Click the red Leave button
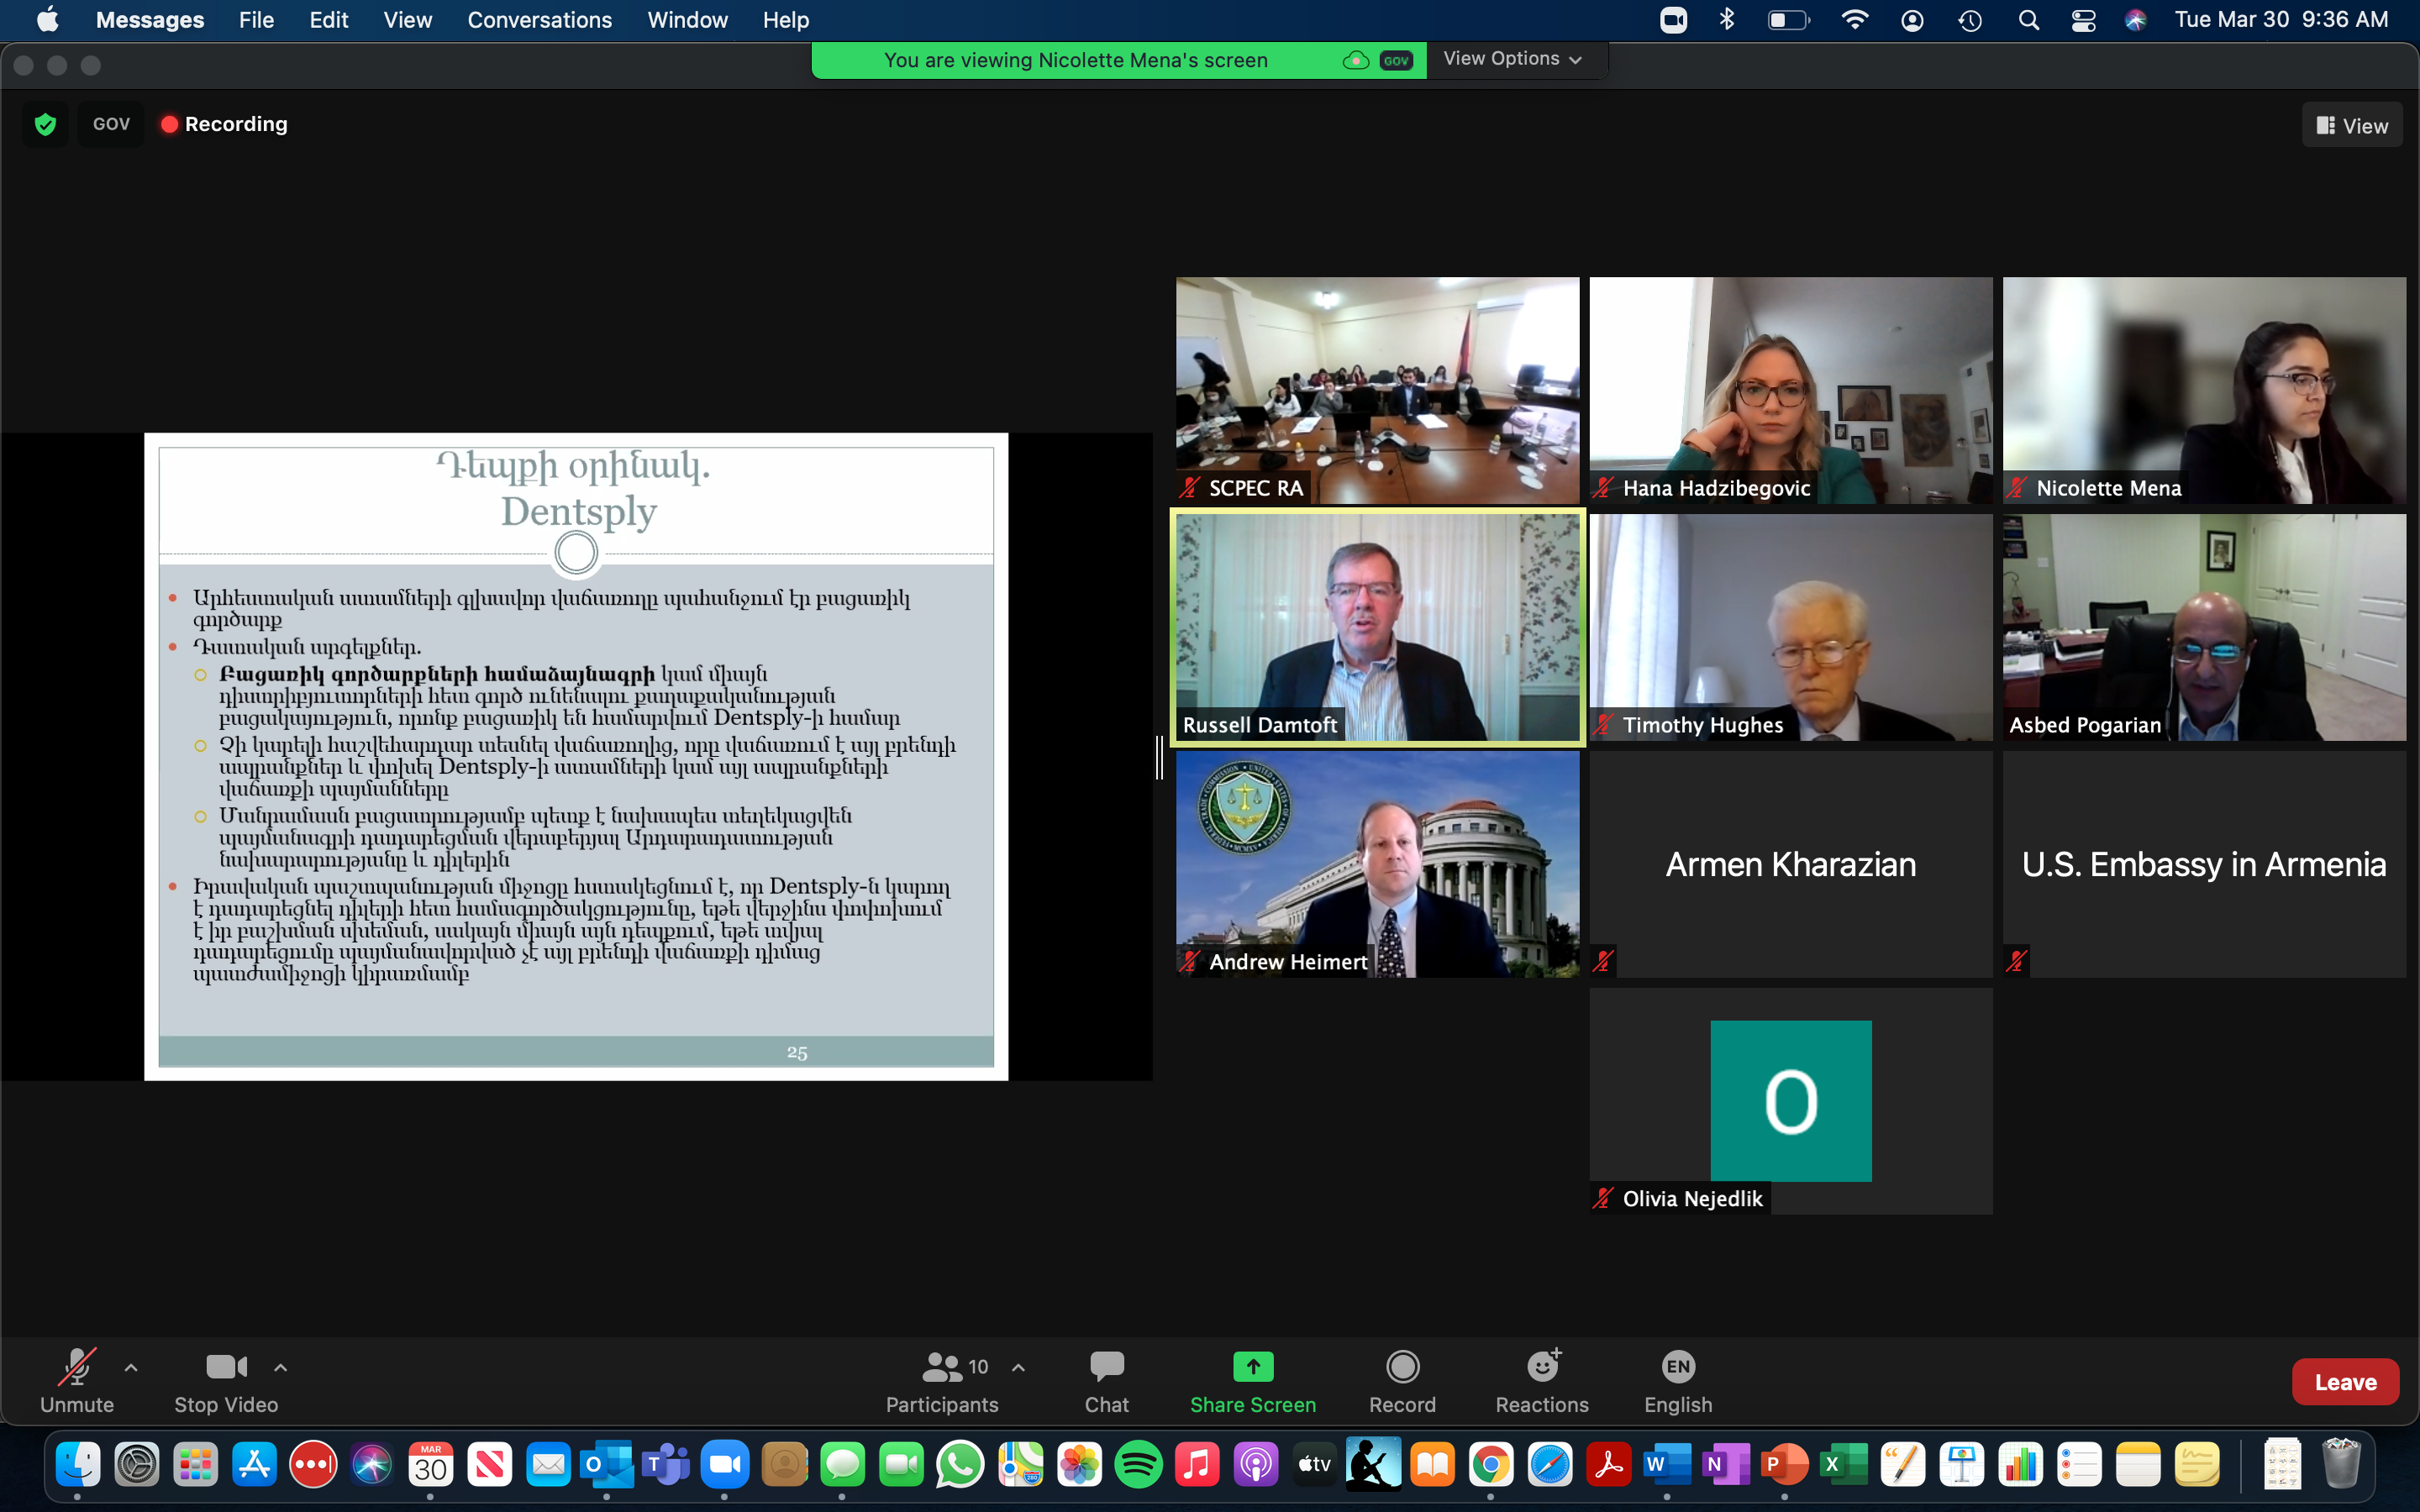This screenshot has height=1512, width=2420. pos(2344,1382)
